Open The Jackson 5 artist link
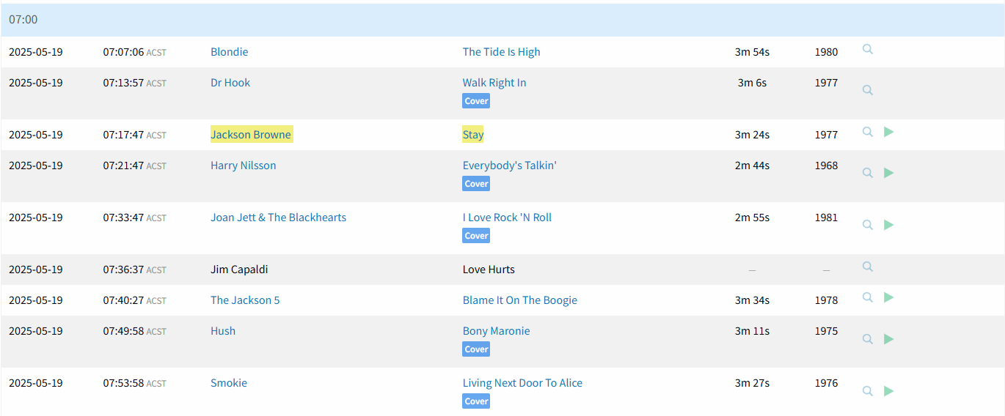 pos(245,300)
